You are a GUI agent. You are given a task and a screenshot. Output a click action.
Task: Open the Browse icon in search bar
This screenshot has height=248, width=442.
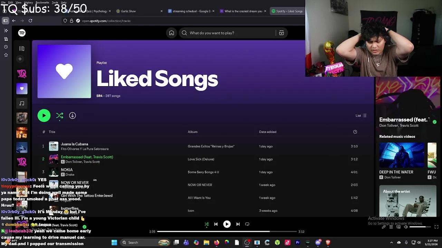[281, 33]
